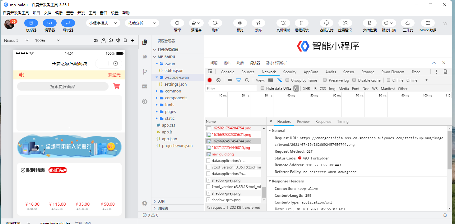Open cloud development (云开发) icon
This screenshot has height=224, width=455.
408,23
